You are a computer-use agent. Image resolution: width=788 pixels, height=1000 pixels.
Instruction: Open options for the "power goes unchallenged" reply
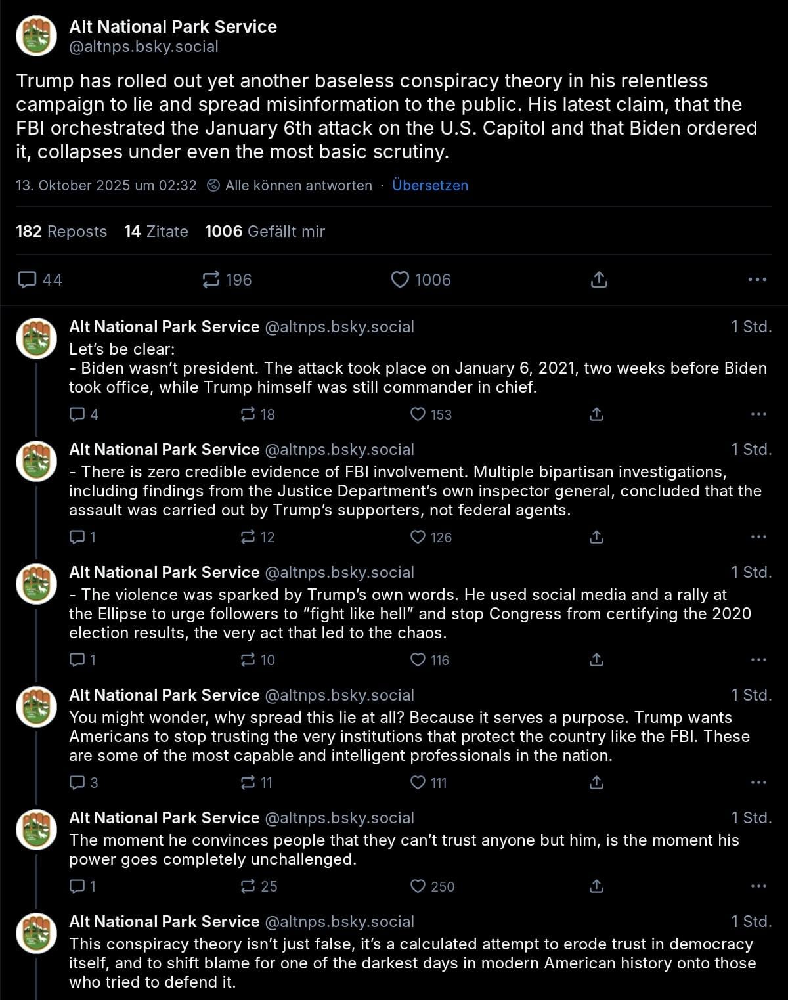(758, 886)
